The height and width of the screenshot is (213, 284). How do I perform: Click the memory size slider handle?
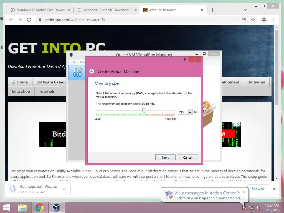click(144, 110)
